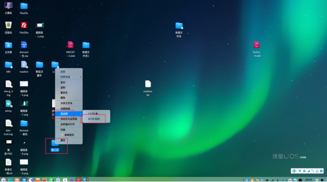Expand the 发送到 submenu arrow
327x182 pixels.
(x=80, y=114)
